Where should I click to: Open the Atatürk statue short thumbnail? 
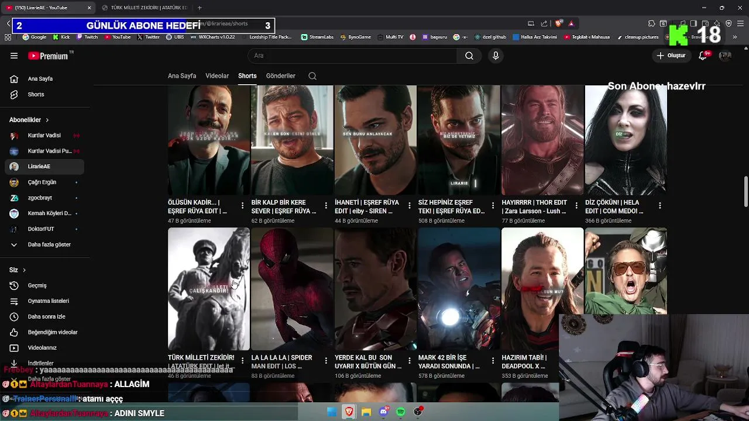tap(209, 289)
